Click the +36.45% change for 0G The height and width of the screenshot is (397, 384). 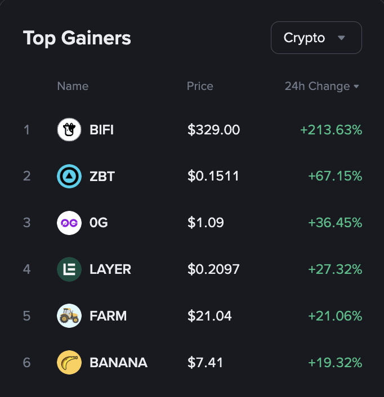coord(335,223)
